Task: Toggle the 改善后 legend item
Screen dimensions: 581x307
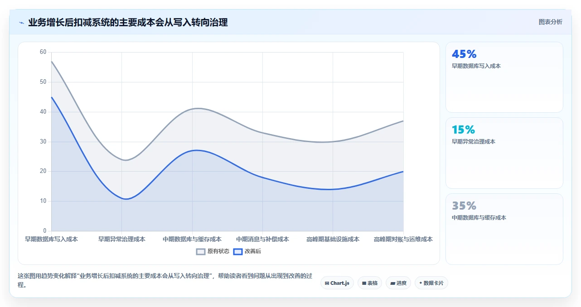Action: pyautogui.click(x=247, y=251)
